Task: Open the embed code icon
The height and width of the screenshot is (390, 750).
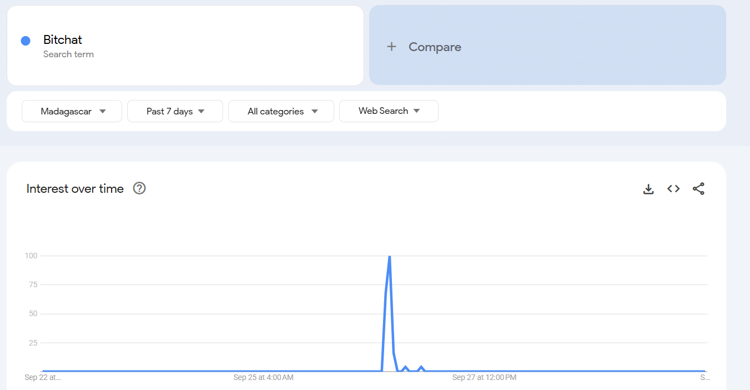Action: coord(673,189)
